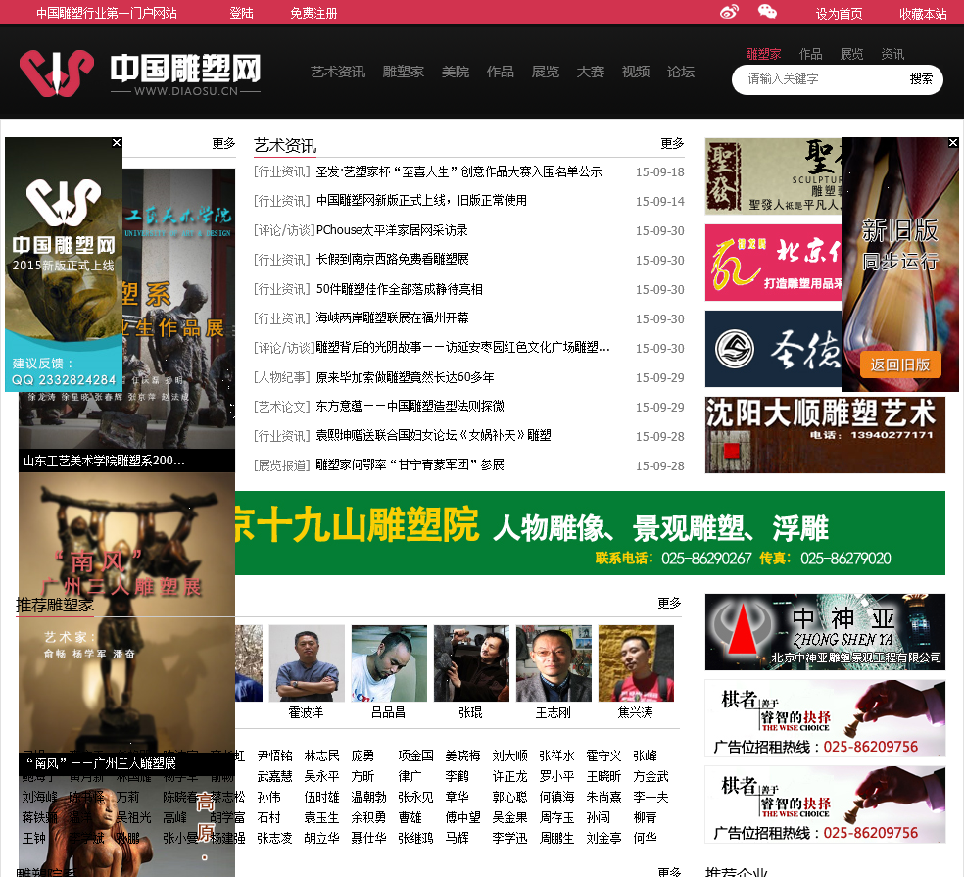Open article PChouse太平洋家居网采访录

pyautogui.click(x=392, y=230)
